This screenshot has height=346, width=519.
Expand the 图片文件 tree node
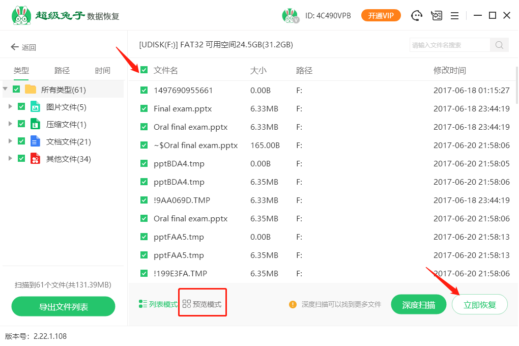pyautogui.click(x=10, y=107)
